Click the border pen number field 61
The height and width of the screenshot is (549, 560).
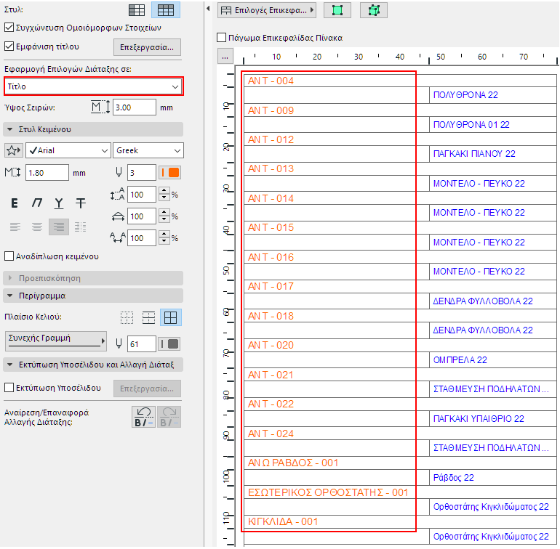(142, 344)
